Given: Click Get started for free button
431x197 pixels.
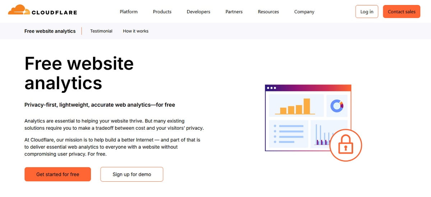Looking at the screenshot, I should (x=57, y=174).
